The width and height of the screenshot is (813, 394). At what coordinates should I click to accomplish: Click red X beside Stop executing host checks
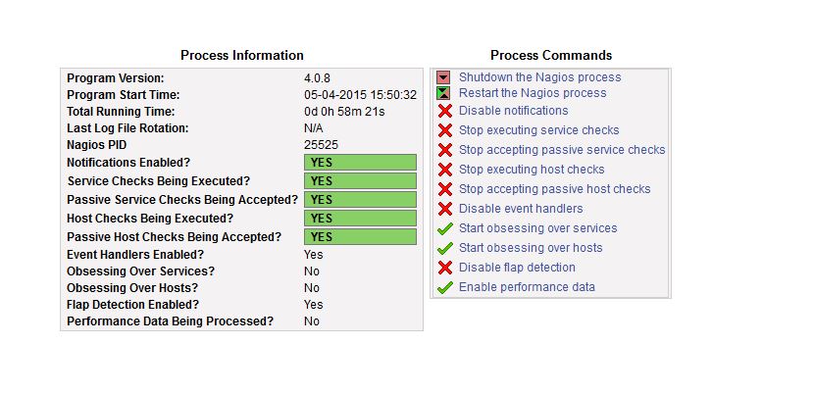pos(444,170)
